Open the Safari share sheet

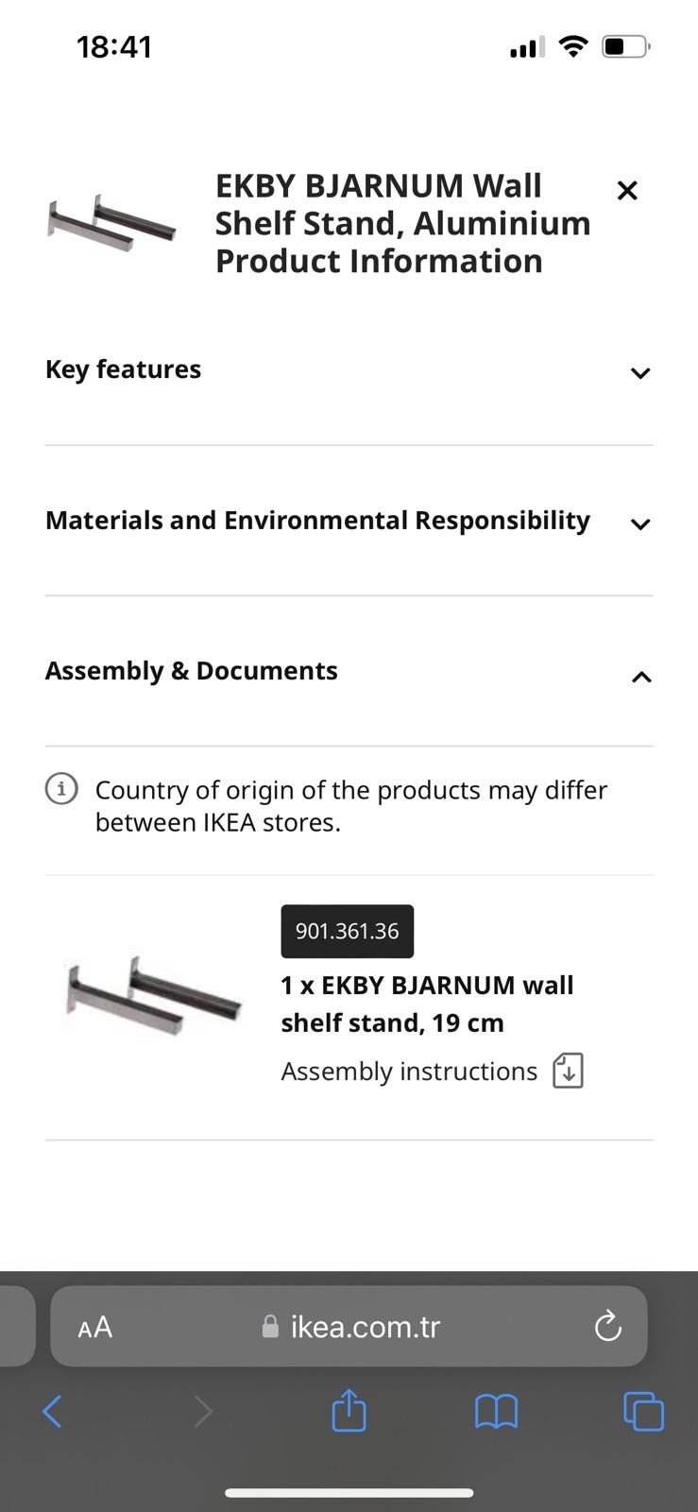349,1411
